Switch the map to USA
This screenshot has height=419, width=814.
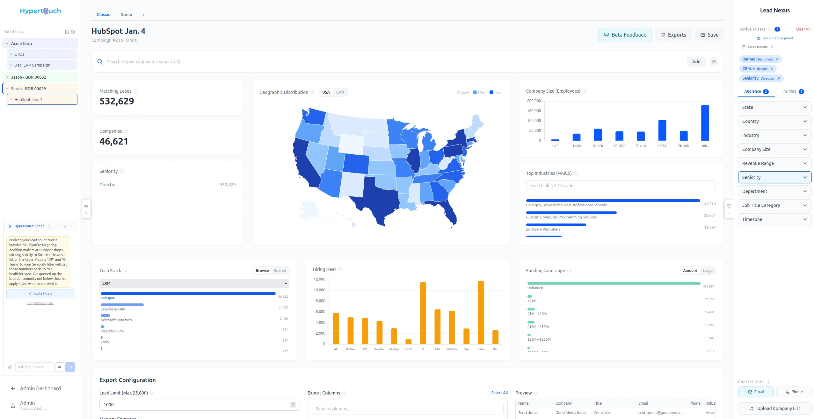click(326, 92)
